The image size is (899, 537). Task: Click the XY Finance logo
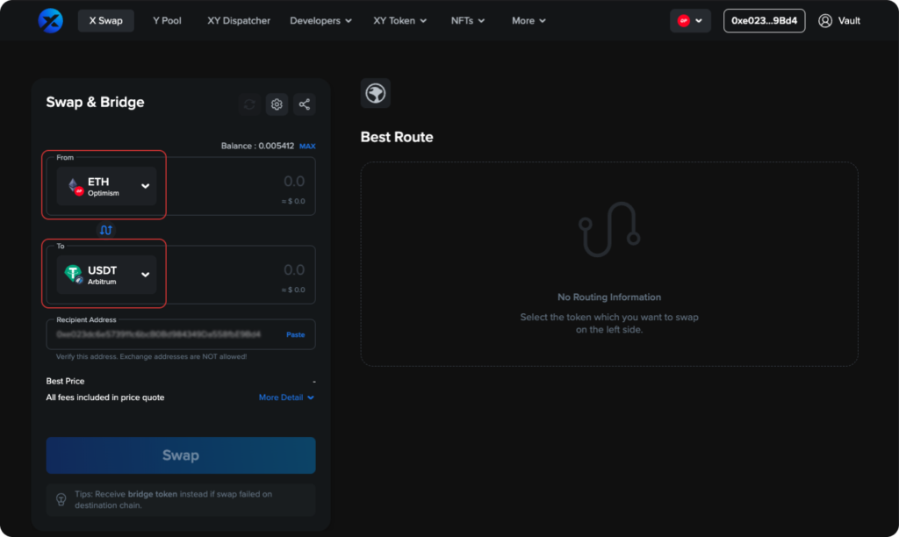[x=50, y=21]
